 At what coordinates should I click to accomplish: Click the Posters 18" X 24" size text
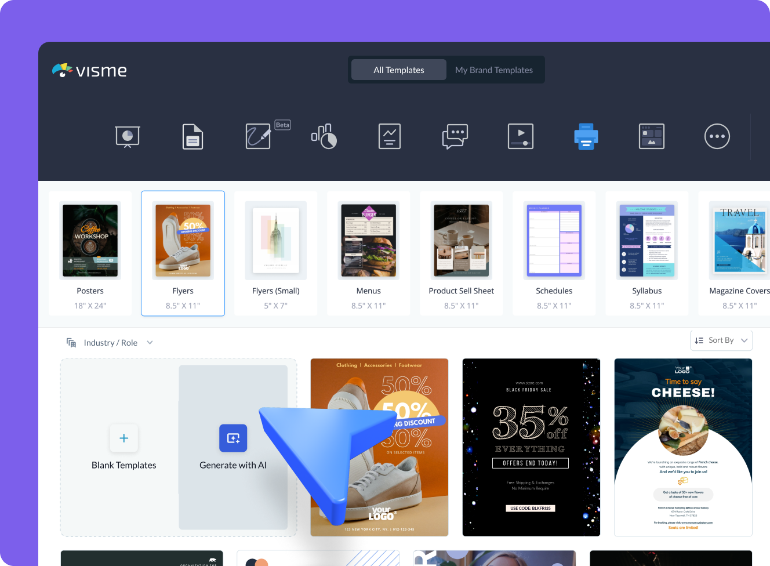coord(90,306)
